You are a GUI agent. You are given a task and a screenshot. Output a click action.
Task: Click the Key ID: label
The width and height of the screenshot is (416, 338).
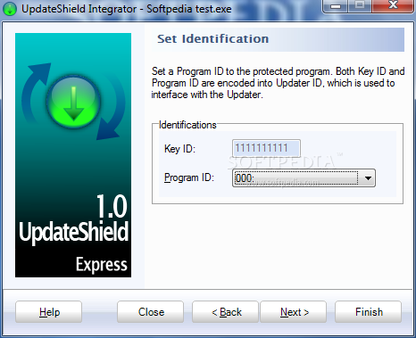click(x=179, y=149)
